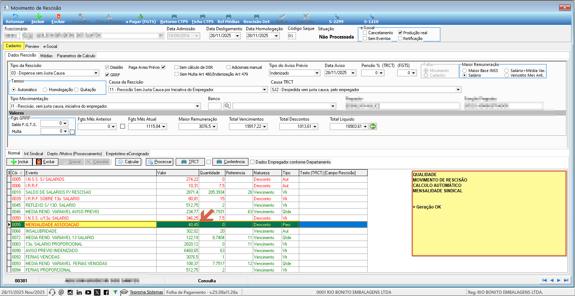Click the green Incluir plus icon in top toolbar
The image size is (575, 296).
pos(38,17)
